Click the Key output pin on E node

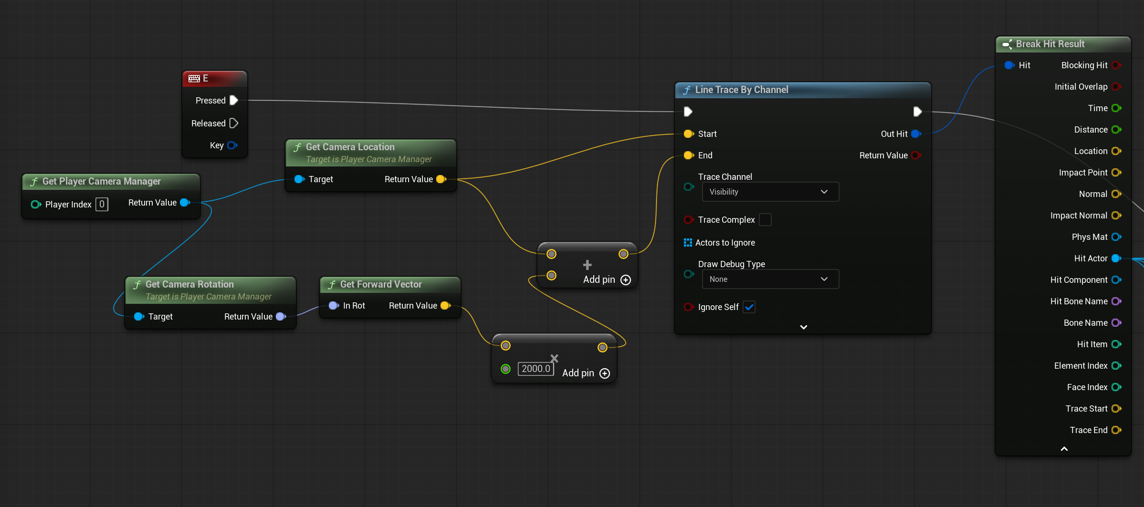[x=232, y=145]
